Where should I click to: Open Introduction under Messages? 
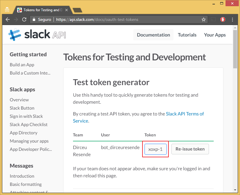point(22,176)
